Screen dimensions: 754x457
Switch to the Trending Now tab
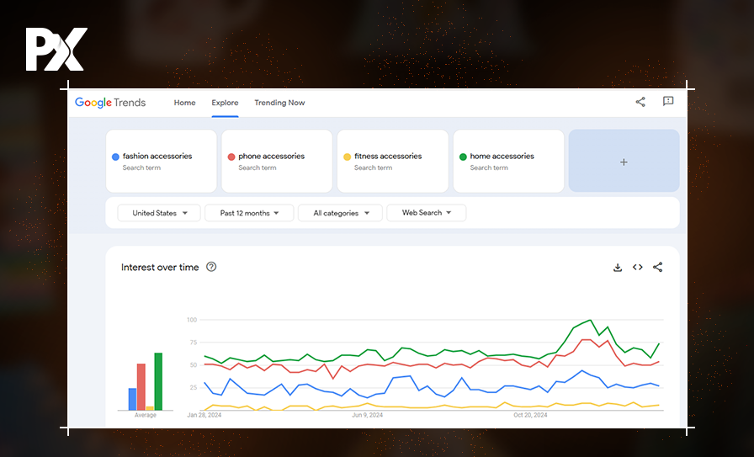coord(279,103)
